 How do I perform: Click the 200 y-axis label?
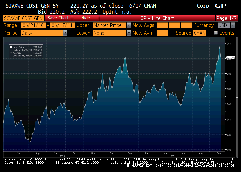229,74
